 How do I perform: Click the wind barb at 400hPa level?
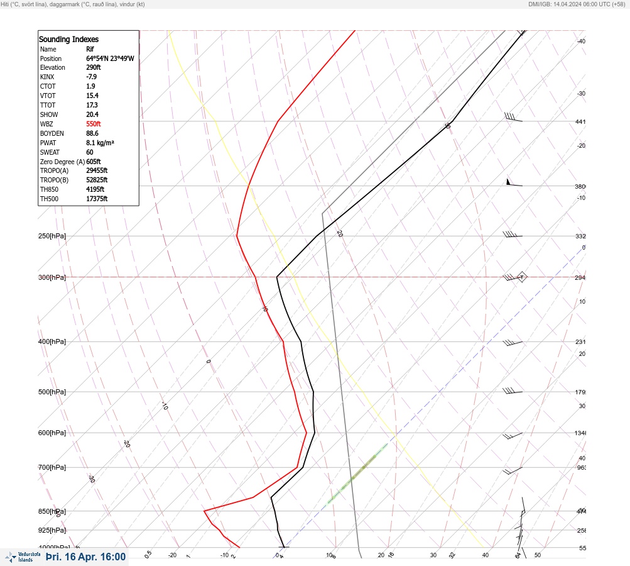[x=513, y=343]
